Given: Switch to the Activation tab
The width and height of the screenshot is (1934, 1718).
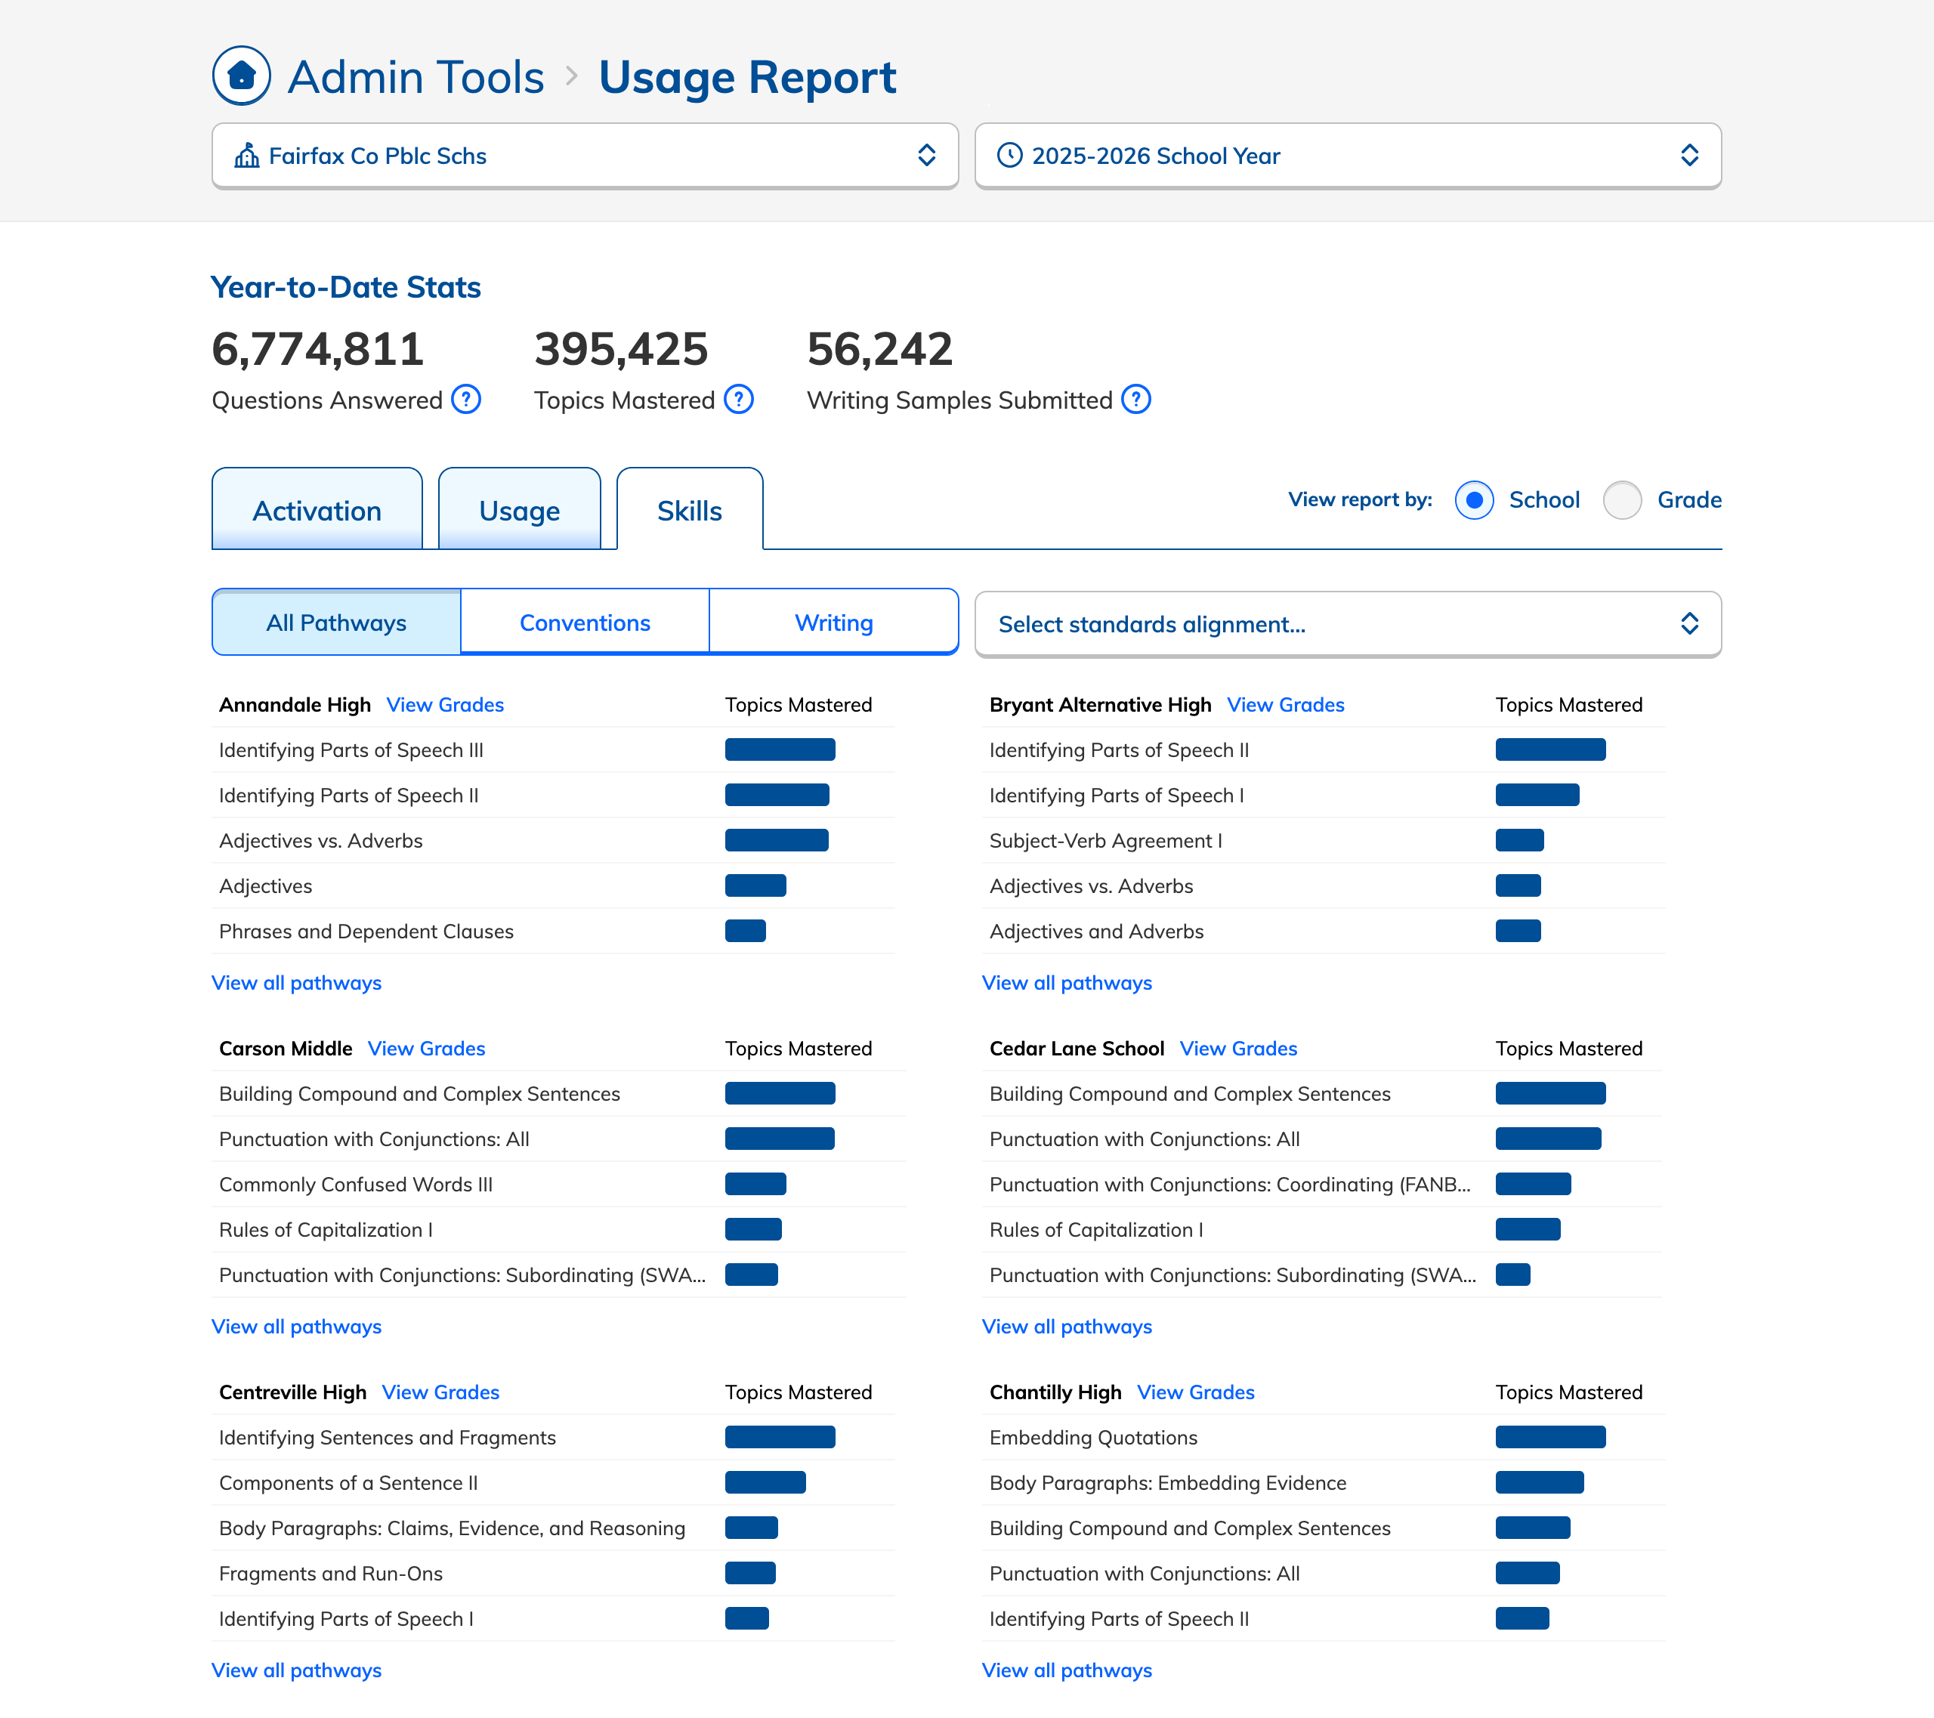Looking at the screenshot, I should (317, 511).
